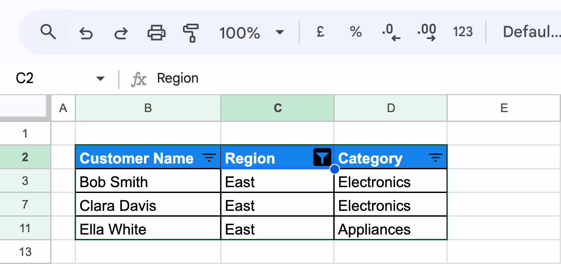Click the fx formula bar label
Screen dimensions: 561x264
[x=139, y=78]
